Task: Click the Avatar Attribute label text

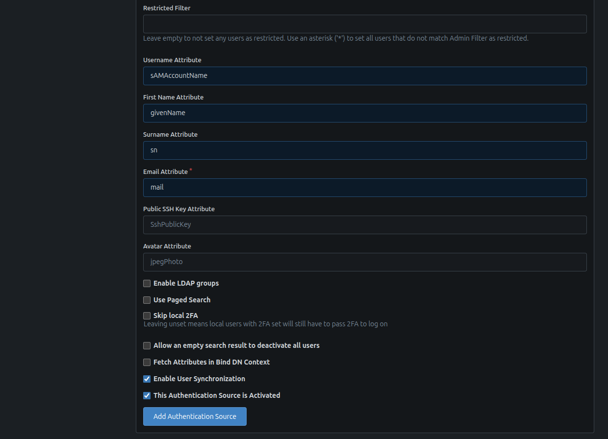Action: point(167,246)
